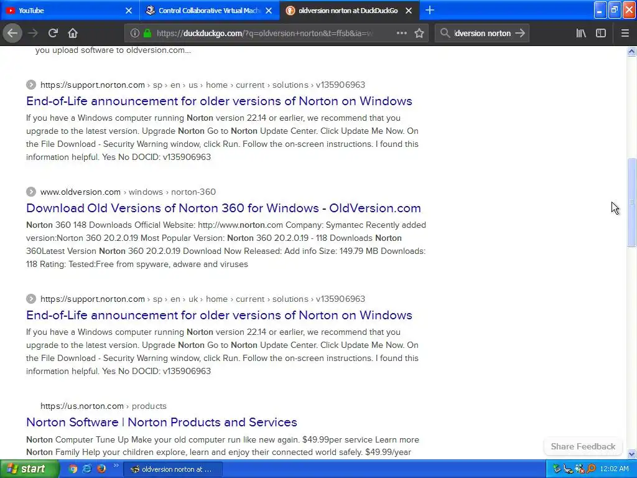Viewport: 637px width, 478px height.
Task: Click the Share Feedback button
Action: coord(583,446)
